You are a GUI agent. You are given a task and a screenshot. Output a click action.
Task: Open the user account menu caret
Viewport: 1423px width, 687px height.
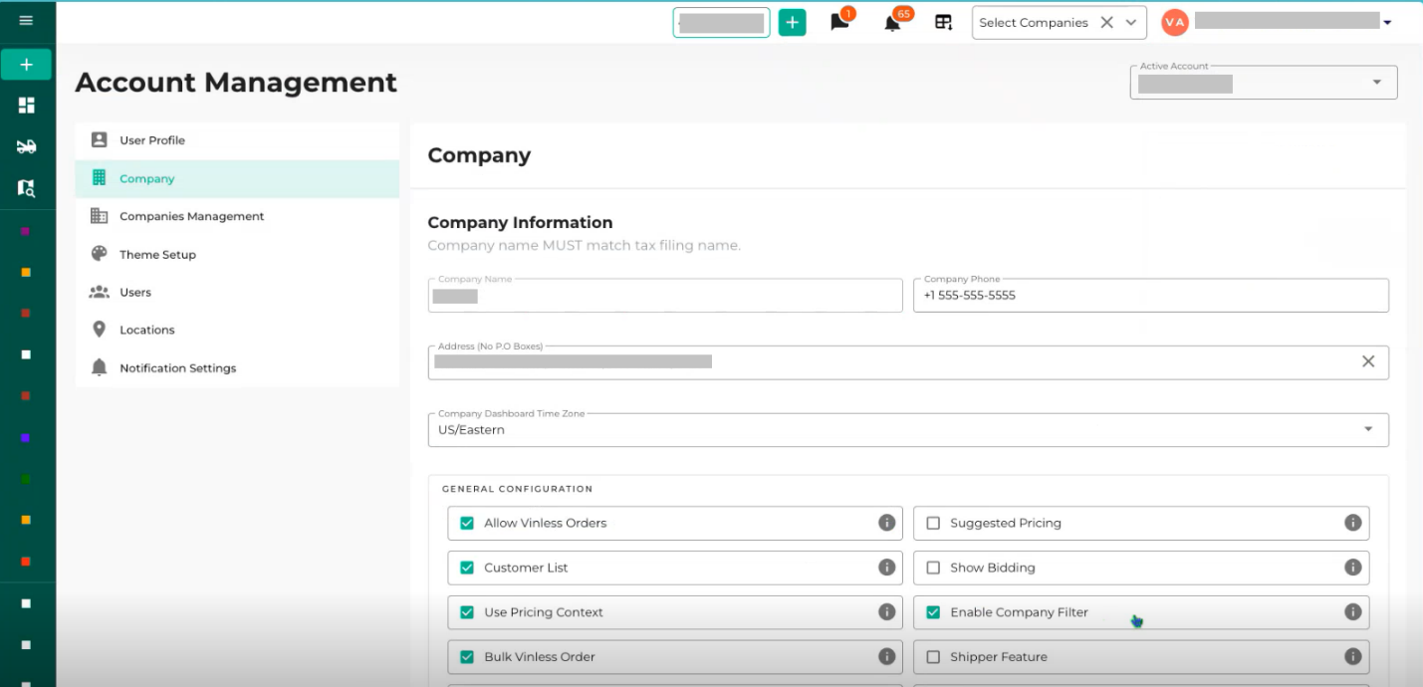pos(1387,23)
